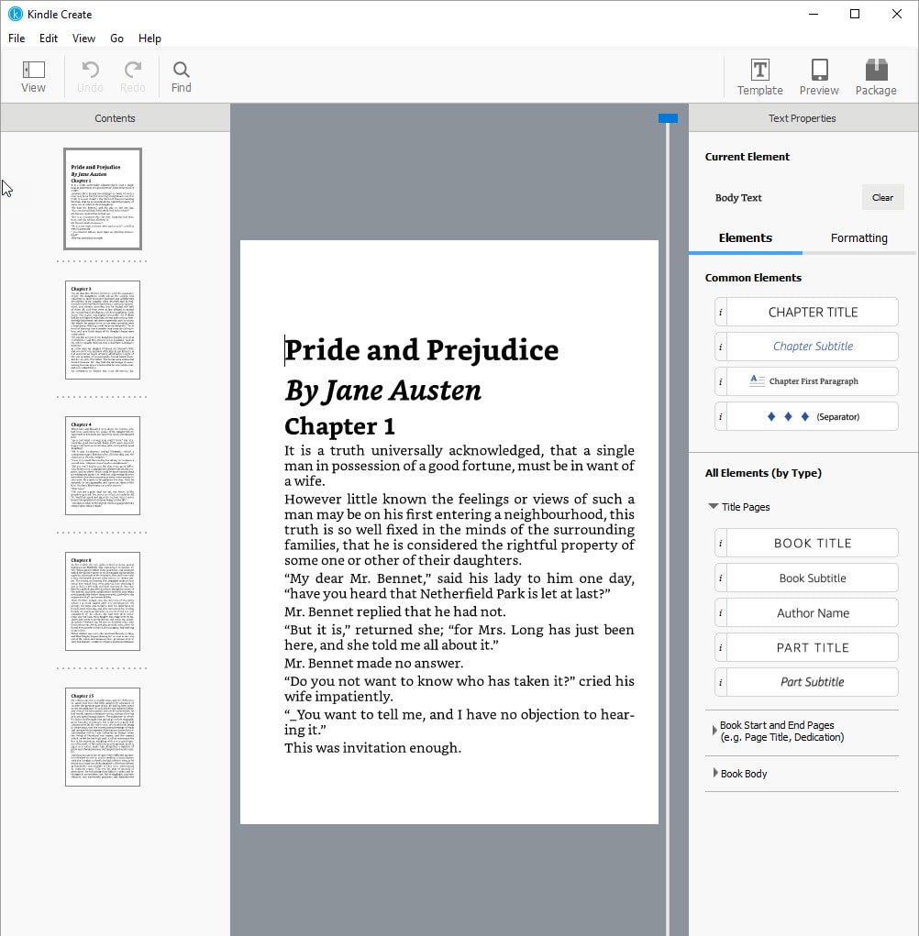
Task: Apply Chapter First Paragraph style
Action: 813,381
